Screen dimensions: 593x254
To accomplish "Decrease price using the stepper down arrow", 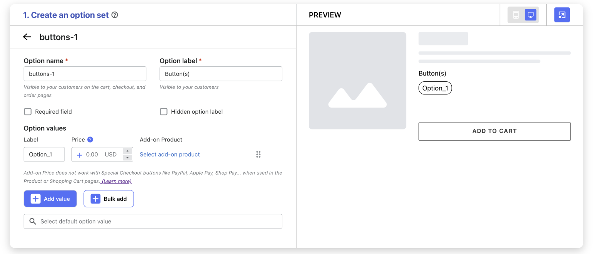I will pos(127,157).
